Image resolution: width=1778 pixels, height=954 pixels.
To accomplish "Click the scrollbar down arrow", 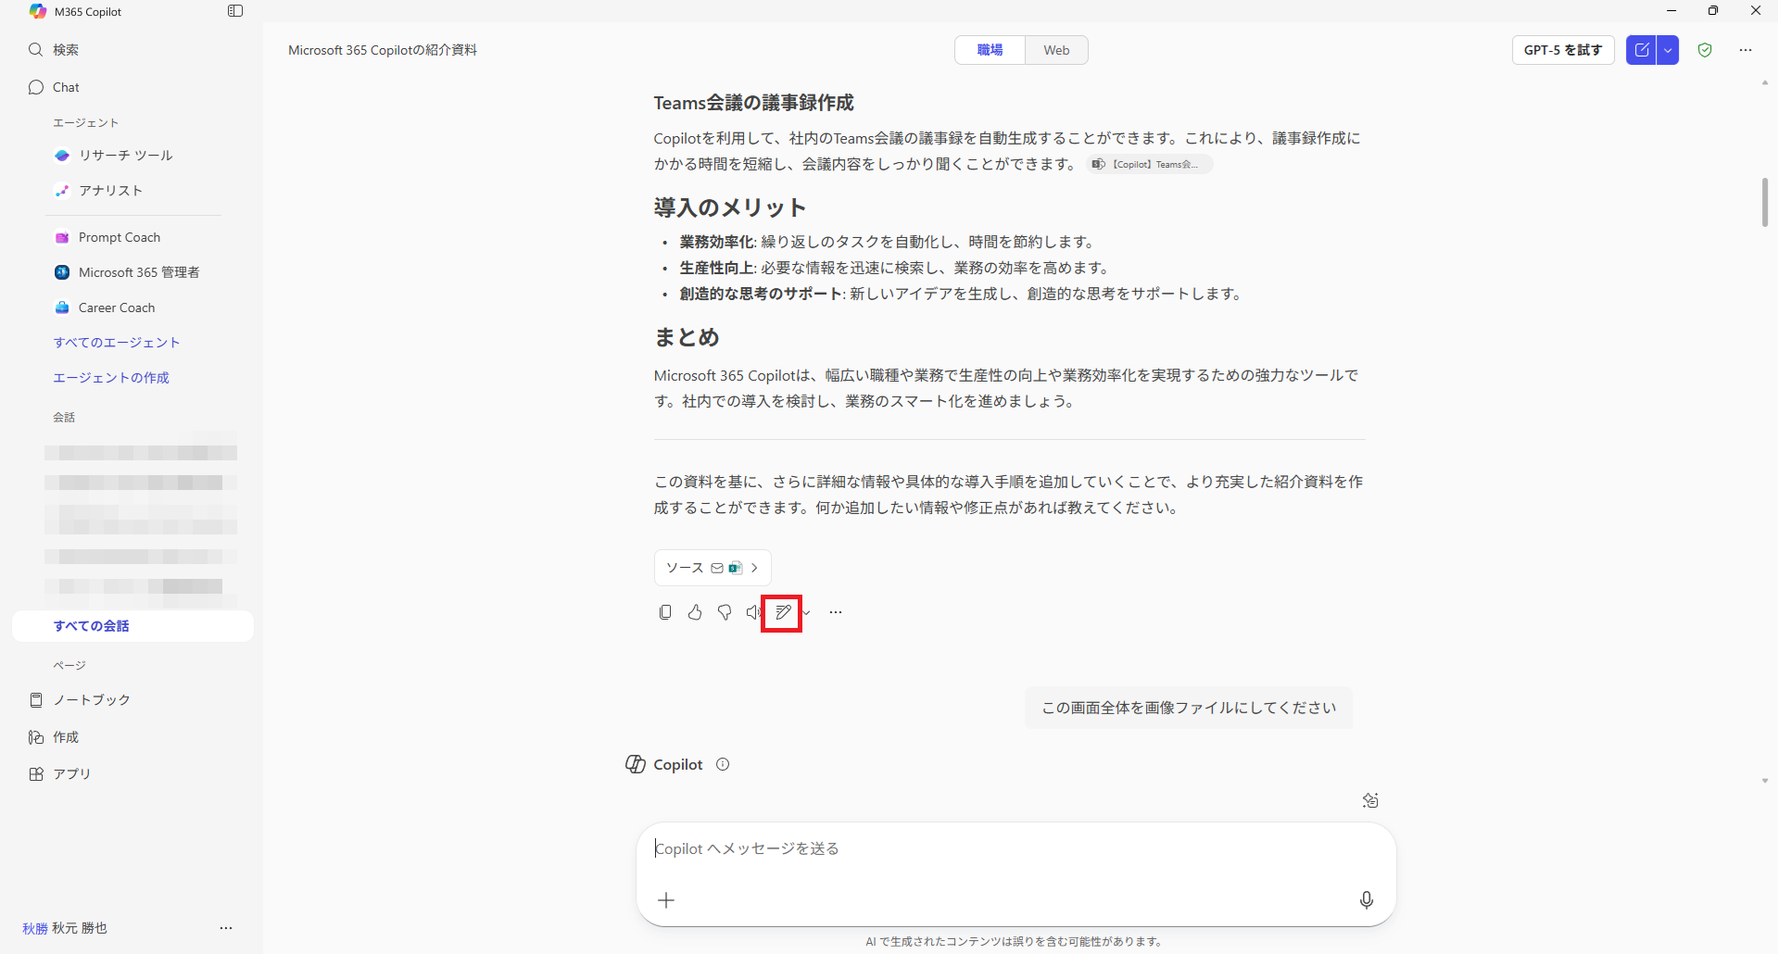I will coord(1765,782).
